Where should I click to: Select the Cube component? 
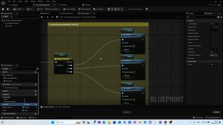coord(10,26)
